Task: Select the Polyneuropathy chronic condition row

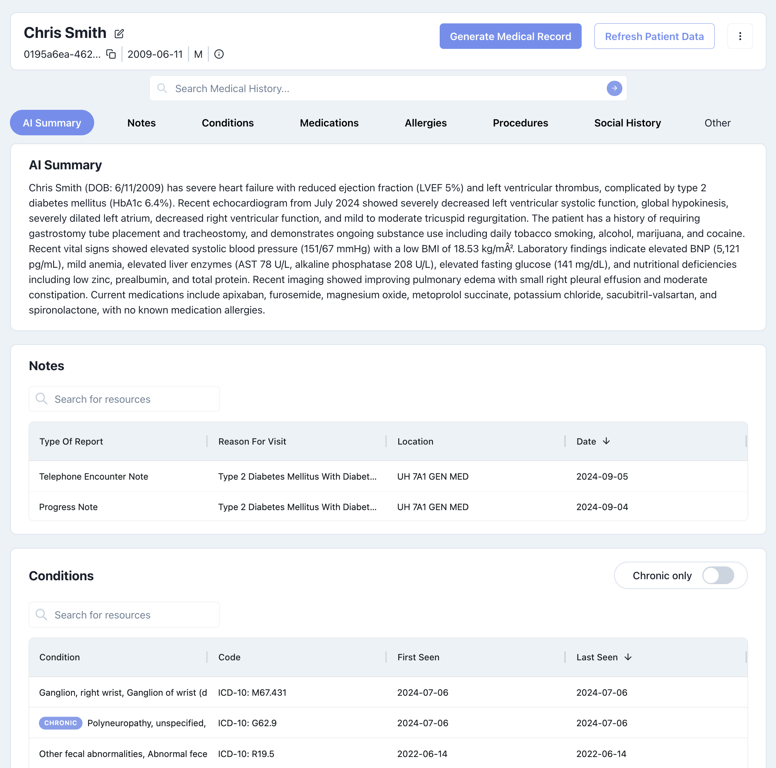Action: (147, 723)
